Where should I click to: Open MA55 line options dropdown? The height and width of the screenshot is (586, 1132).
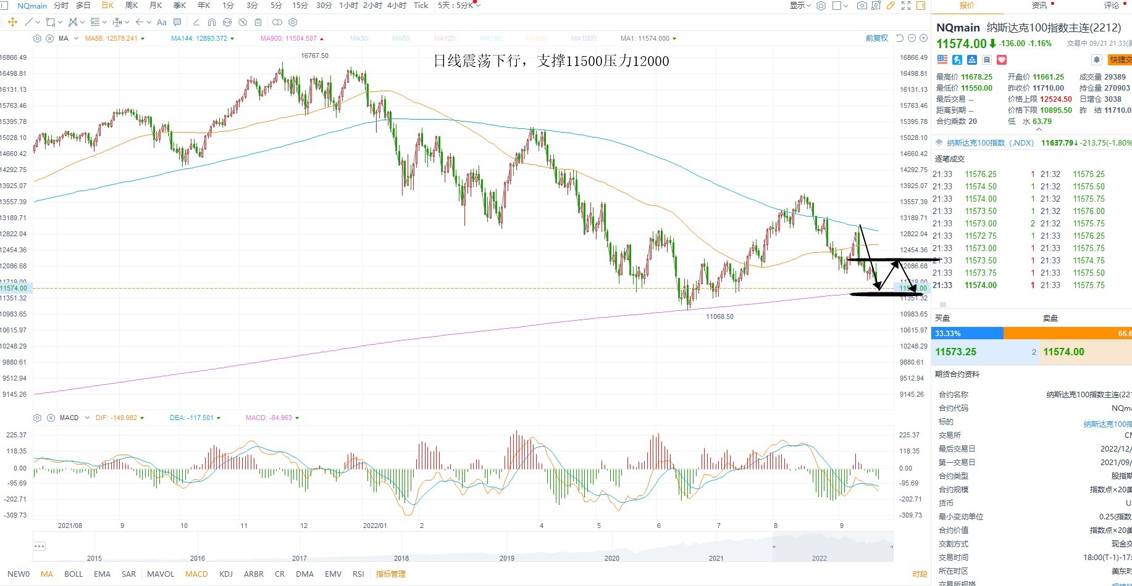(143, 38)
